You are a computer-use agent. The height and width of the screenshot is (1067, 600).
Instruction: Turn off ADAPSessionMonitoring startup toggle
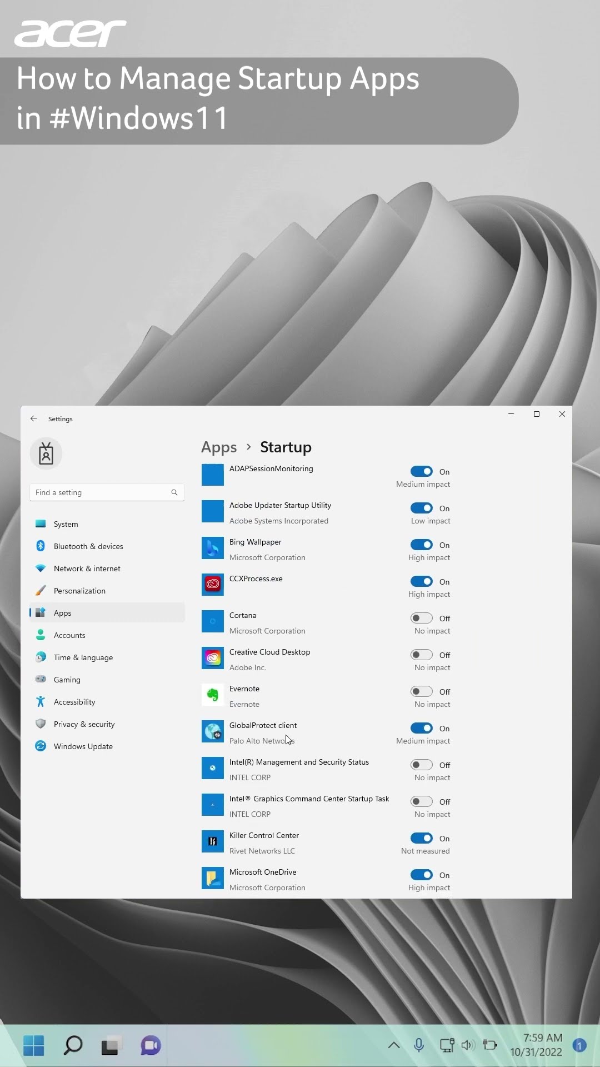tap(422, 471)
